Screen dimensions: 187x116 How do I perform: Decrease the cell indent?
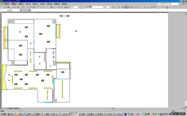(152, 7)
